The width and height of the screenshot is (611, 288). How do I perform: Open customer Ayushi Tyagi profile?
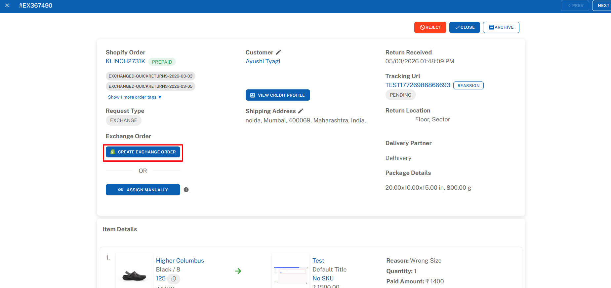[x=263, y=61]
